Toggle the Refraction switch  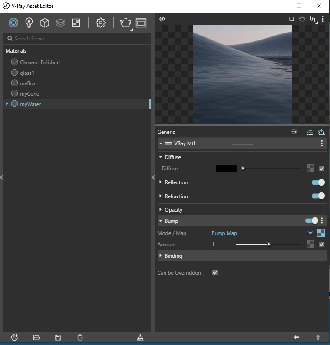click(x=318, y=196)
